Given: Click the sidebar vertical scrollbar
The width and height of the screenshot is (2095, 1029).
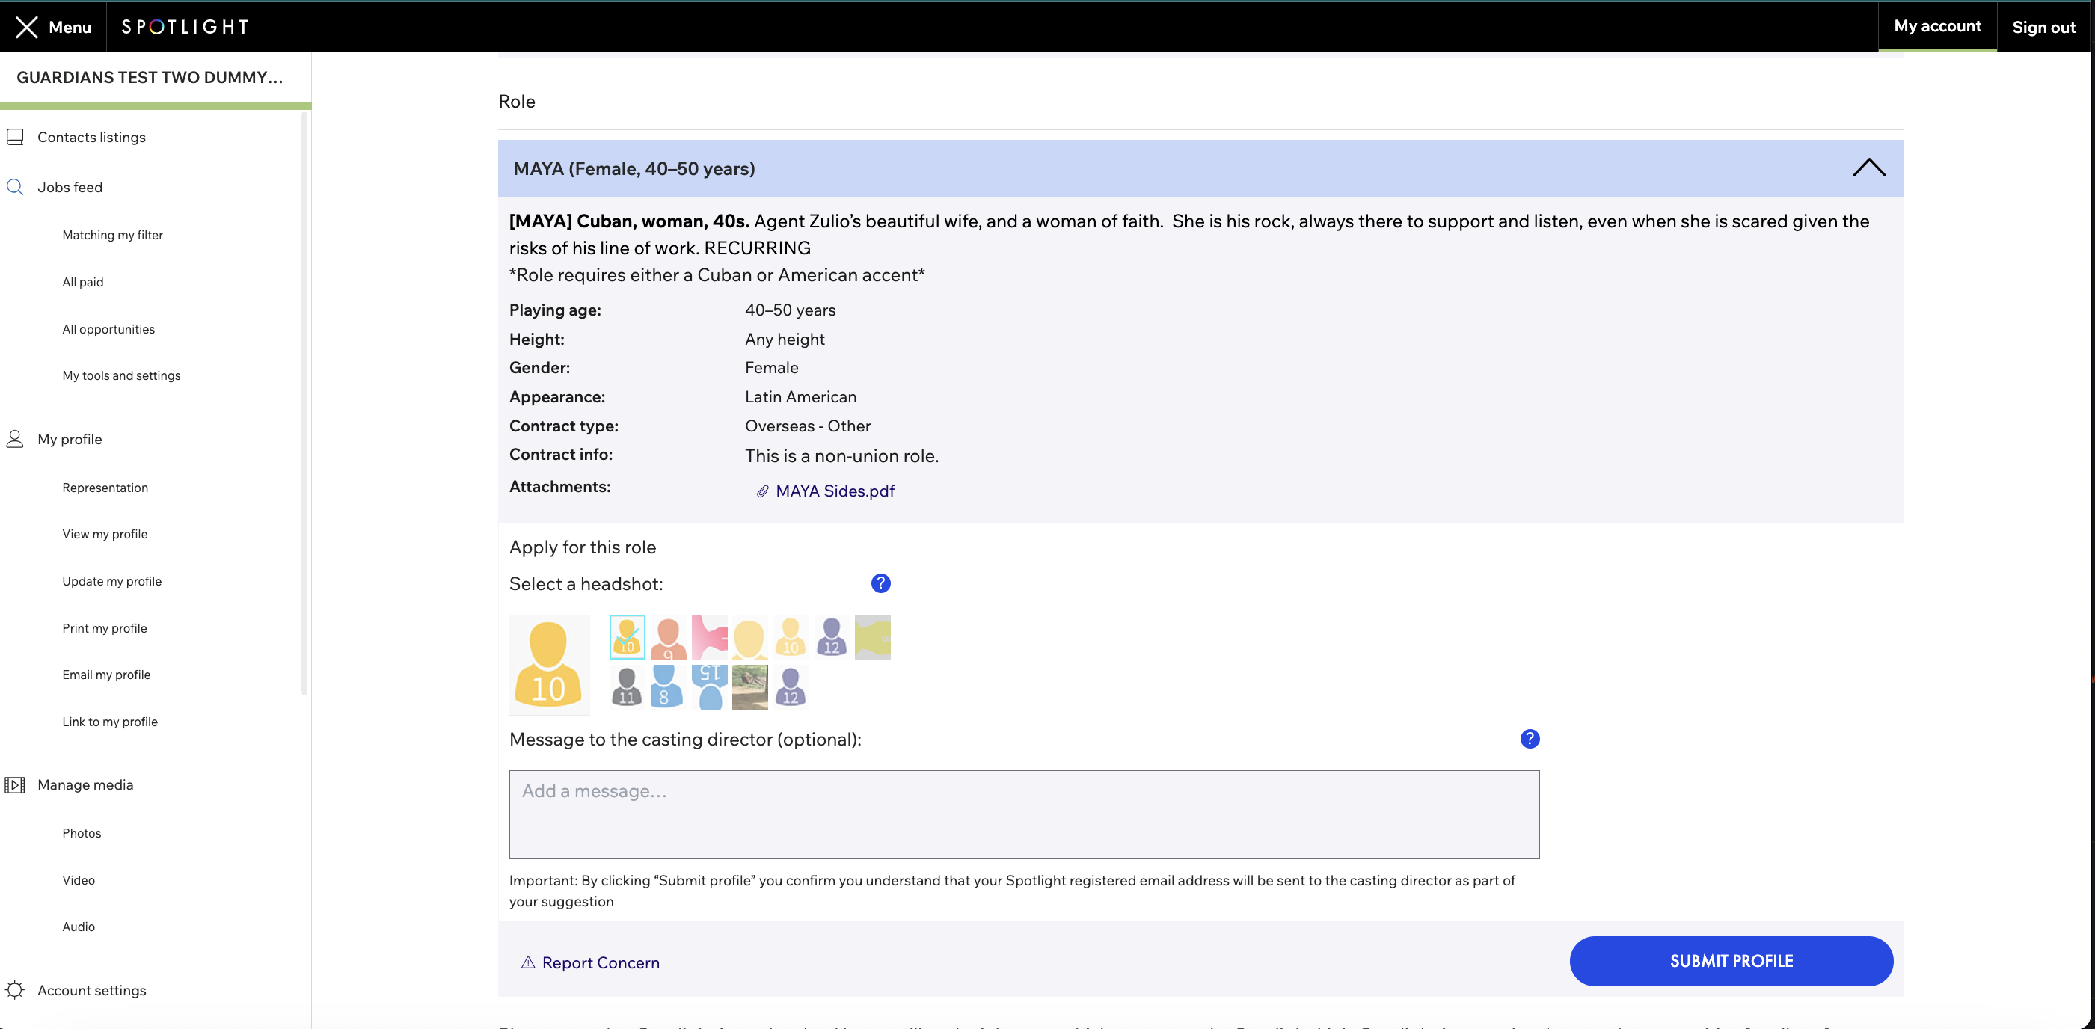Looking at the screenshot, I should pos(305,402).
